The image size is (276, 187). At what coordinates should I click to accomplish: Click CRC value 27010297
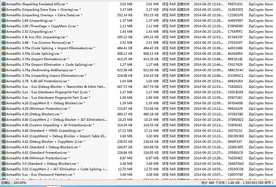235,43
